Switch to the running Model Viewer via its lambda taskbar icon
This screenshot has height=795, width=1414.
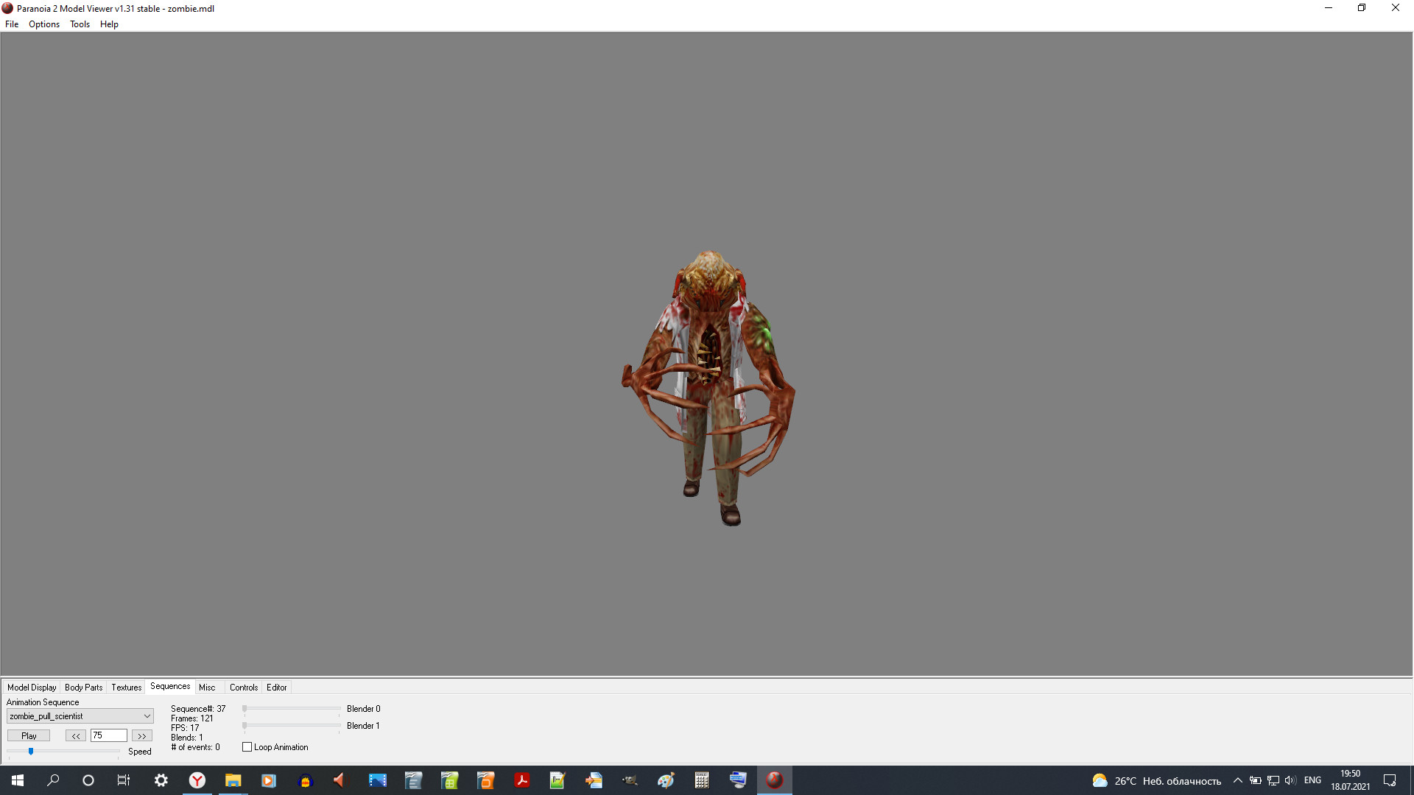(x=774, y=780)
